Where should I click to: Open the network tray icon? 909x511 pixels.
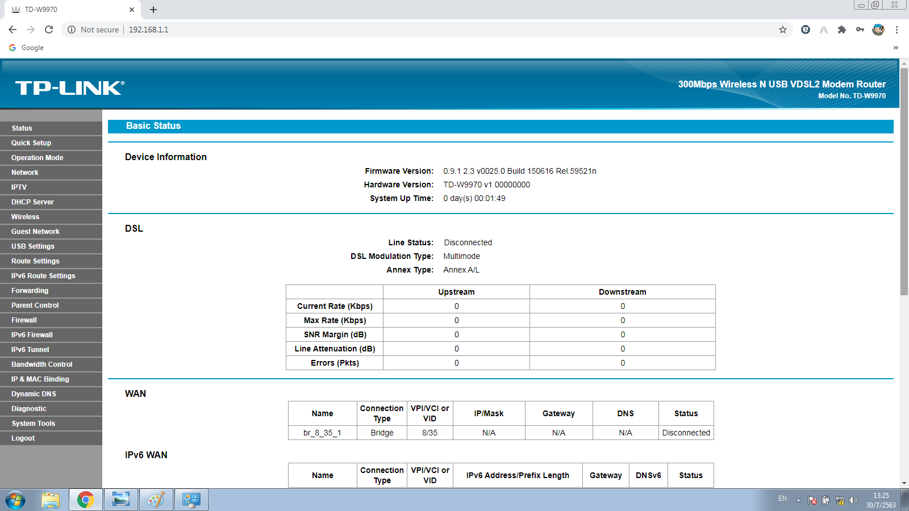839,500
